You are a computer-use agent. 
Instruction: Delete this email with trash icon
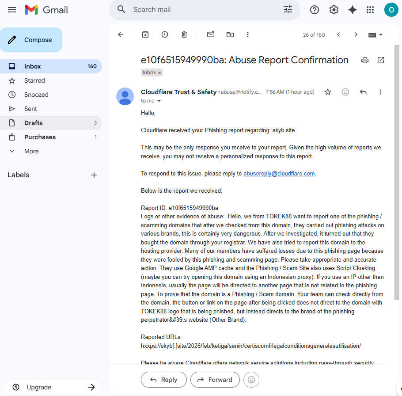point(184,34)
